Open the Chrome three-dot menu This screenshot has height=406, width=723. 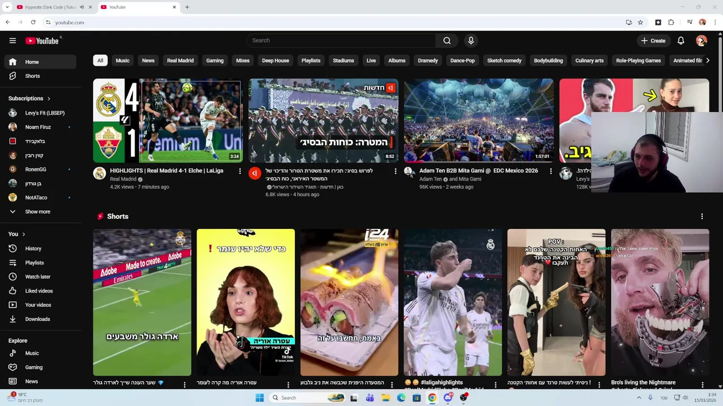tap(716, 23)
